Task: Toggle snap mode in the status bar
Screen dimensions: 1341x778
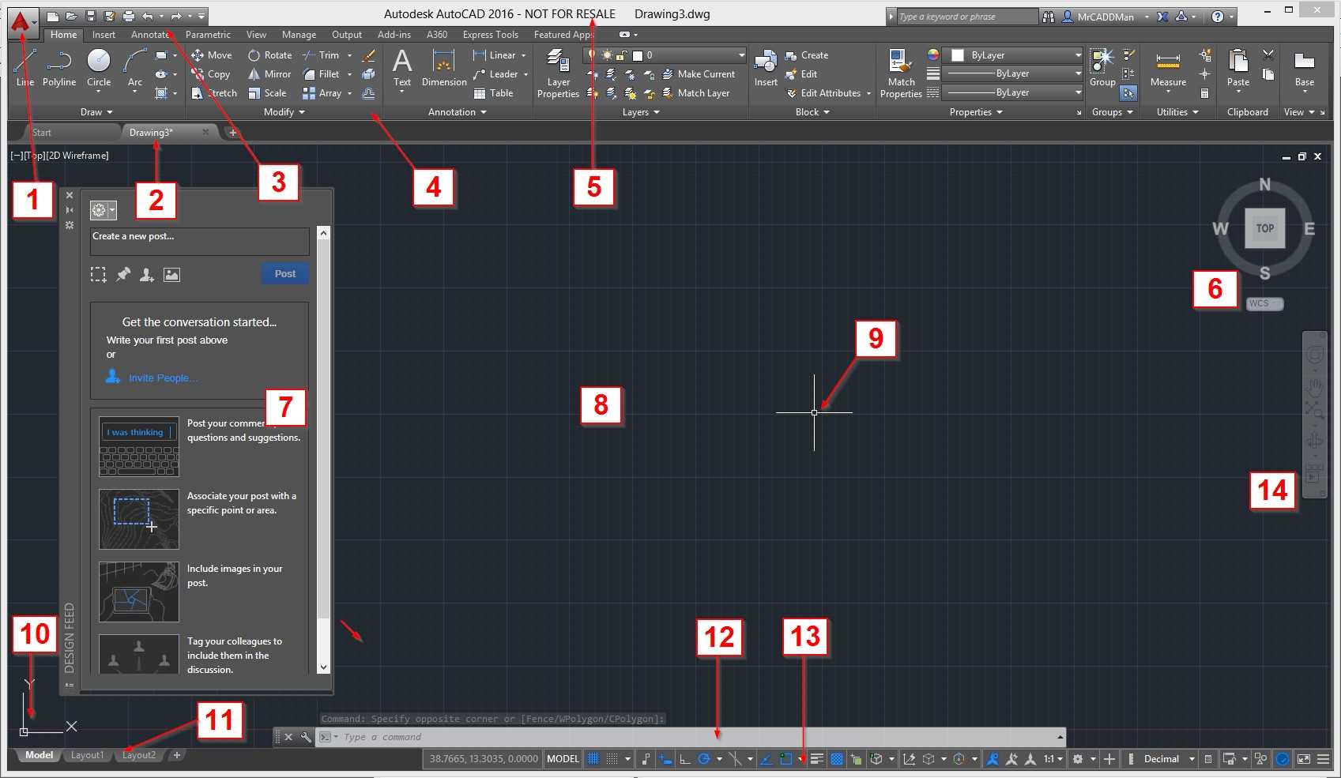Action: point(612,758)
